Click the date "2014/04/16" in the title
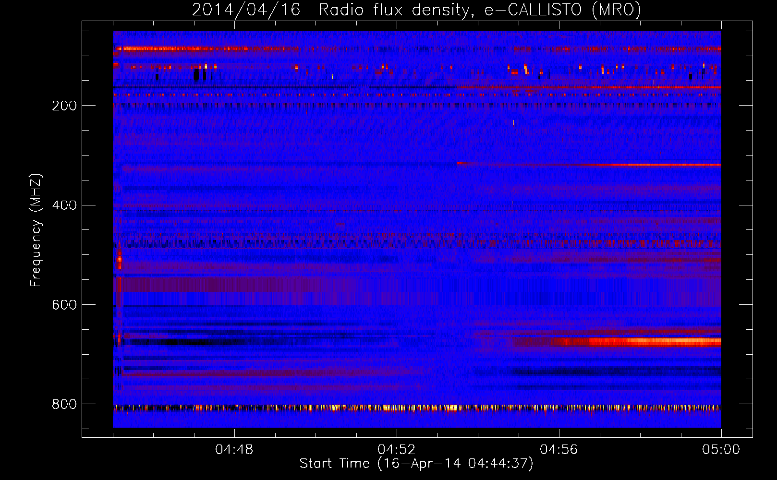The image size is (777, 480). pyautogui.click(x=246, y=10)
